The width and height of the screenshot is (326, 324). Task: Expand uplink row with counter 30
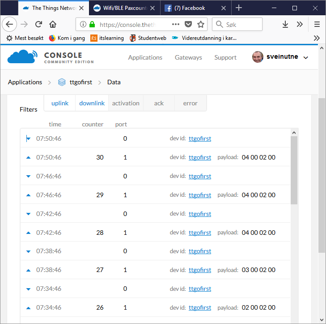pos(155,157)
